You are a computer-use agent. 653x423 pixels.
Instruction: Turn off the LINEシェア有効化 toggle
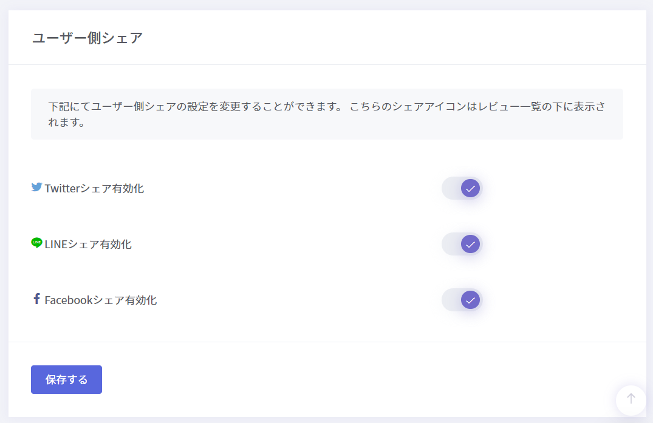pos(462,244)
